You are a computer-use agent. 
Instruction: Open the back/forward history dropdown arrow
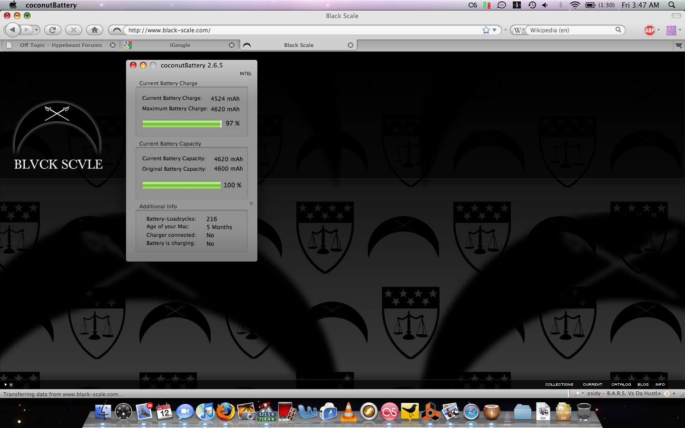pos(37,30)
